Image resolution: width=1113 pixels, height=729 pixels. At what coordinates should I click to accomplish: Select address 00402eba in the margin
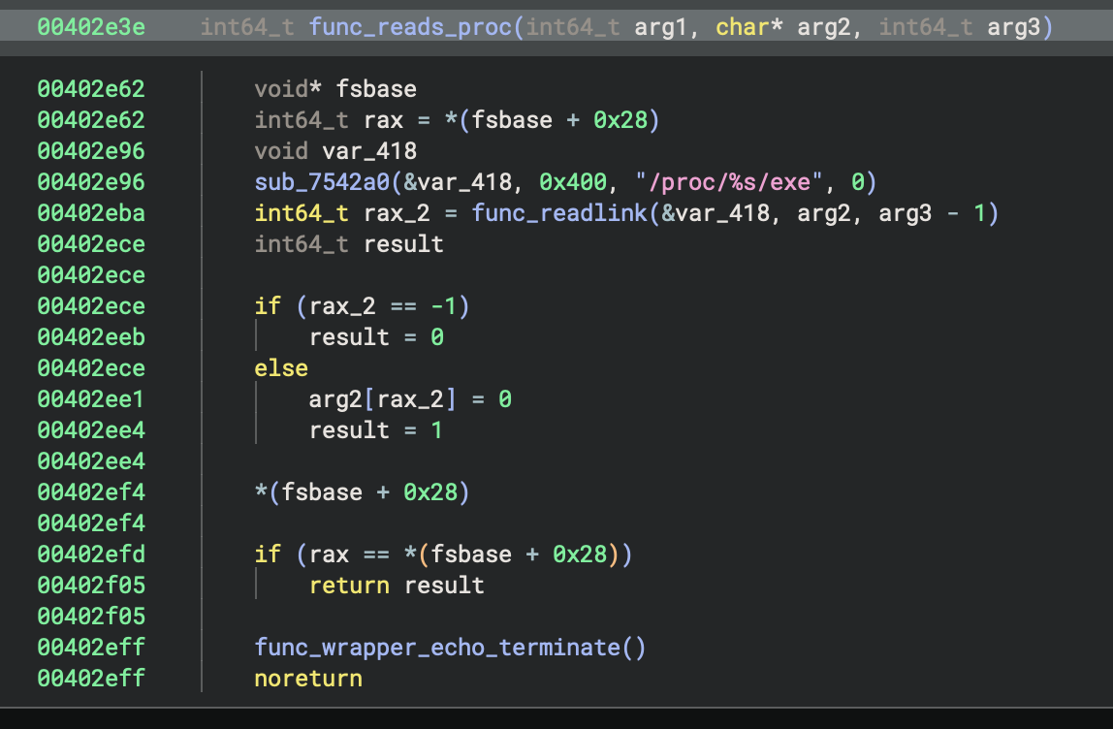pyautogui.click(x=90, y=213)
